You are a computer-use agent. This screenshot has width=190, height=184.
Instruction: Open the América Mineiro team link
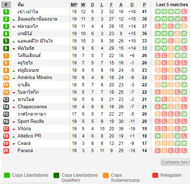point(35,78)
